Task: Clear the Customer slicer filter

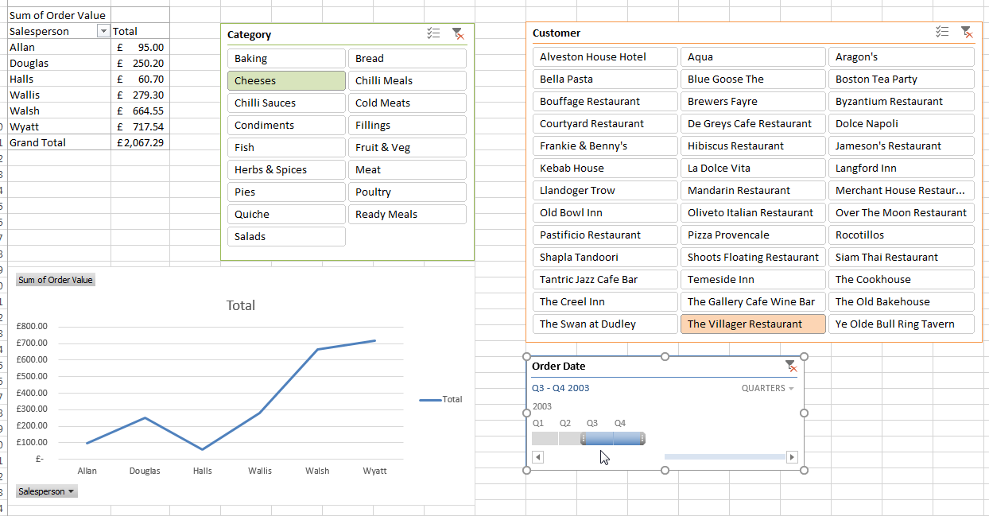Action: tap(966, 32)
